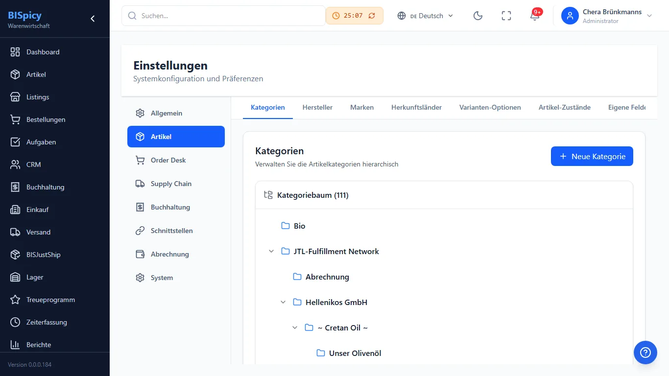Switch to the Eigene Felder tab
This screenshot has height=376, width=669.
627,107
